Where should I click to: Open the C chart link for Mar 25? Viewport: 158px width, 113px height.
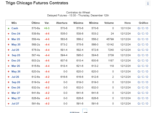pyautogui.click(x=143, y=39)
